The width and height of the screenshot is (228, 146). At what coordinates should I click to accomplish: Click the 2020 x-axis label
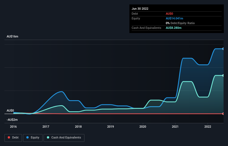(143, 127)
